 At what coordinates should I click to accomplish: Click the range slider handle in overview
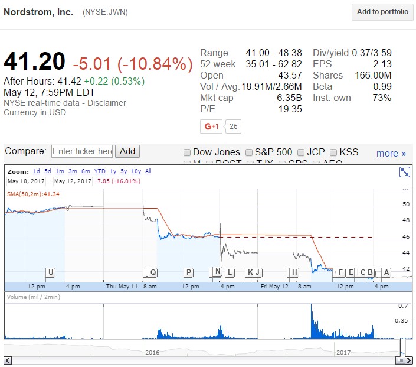[403, 347]
